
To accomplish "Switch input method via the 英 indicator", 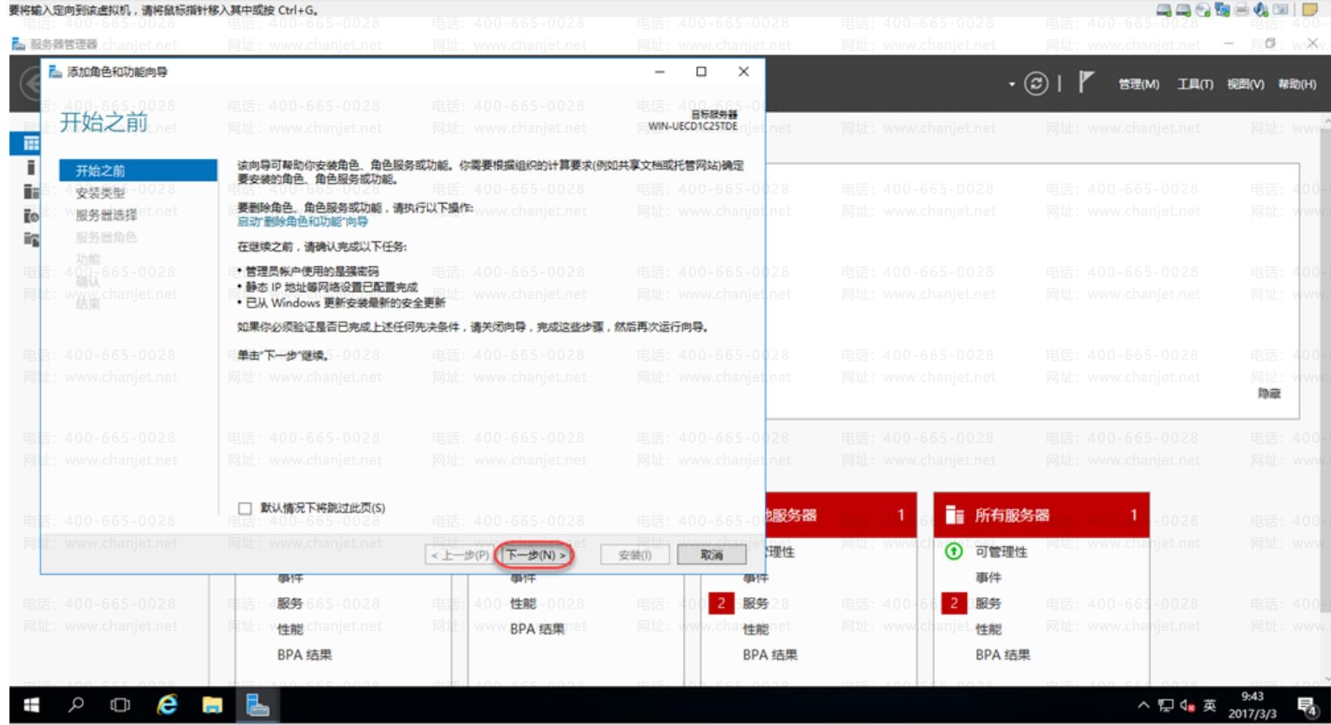I will 1209,706.
